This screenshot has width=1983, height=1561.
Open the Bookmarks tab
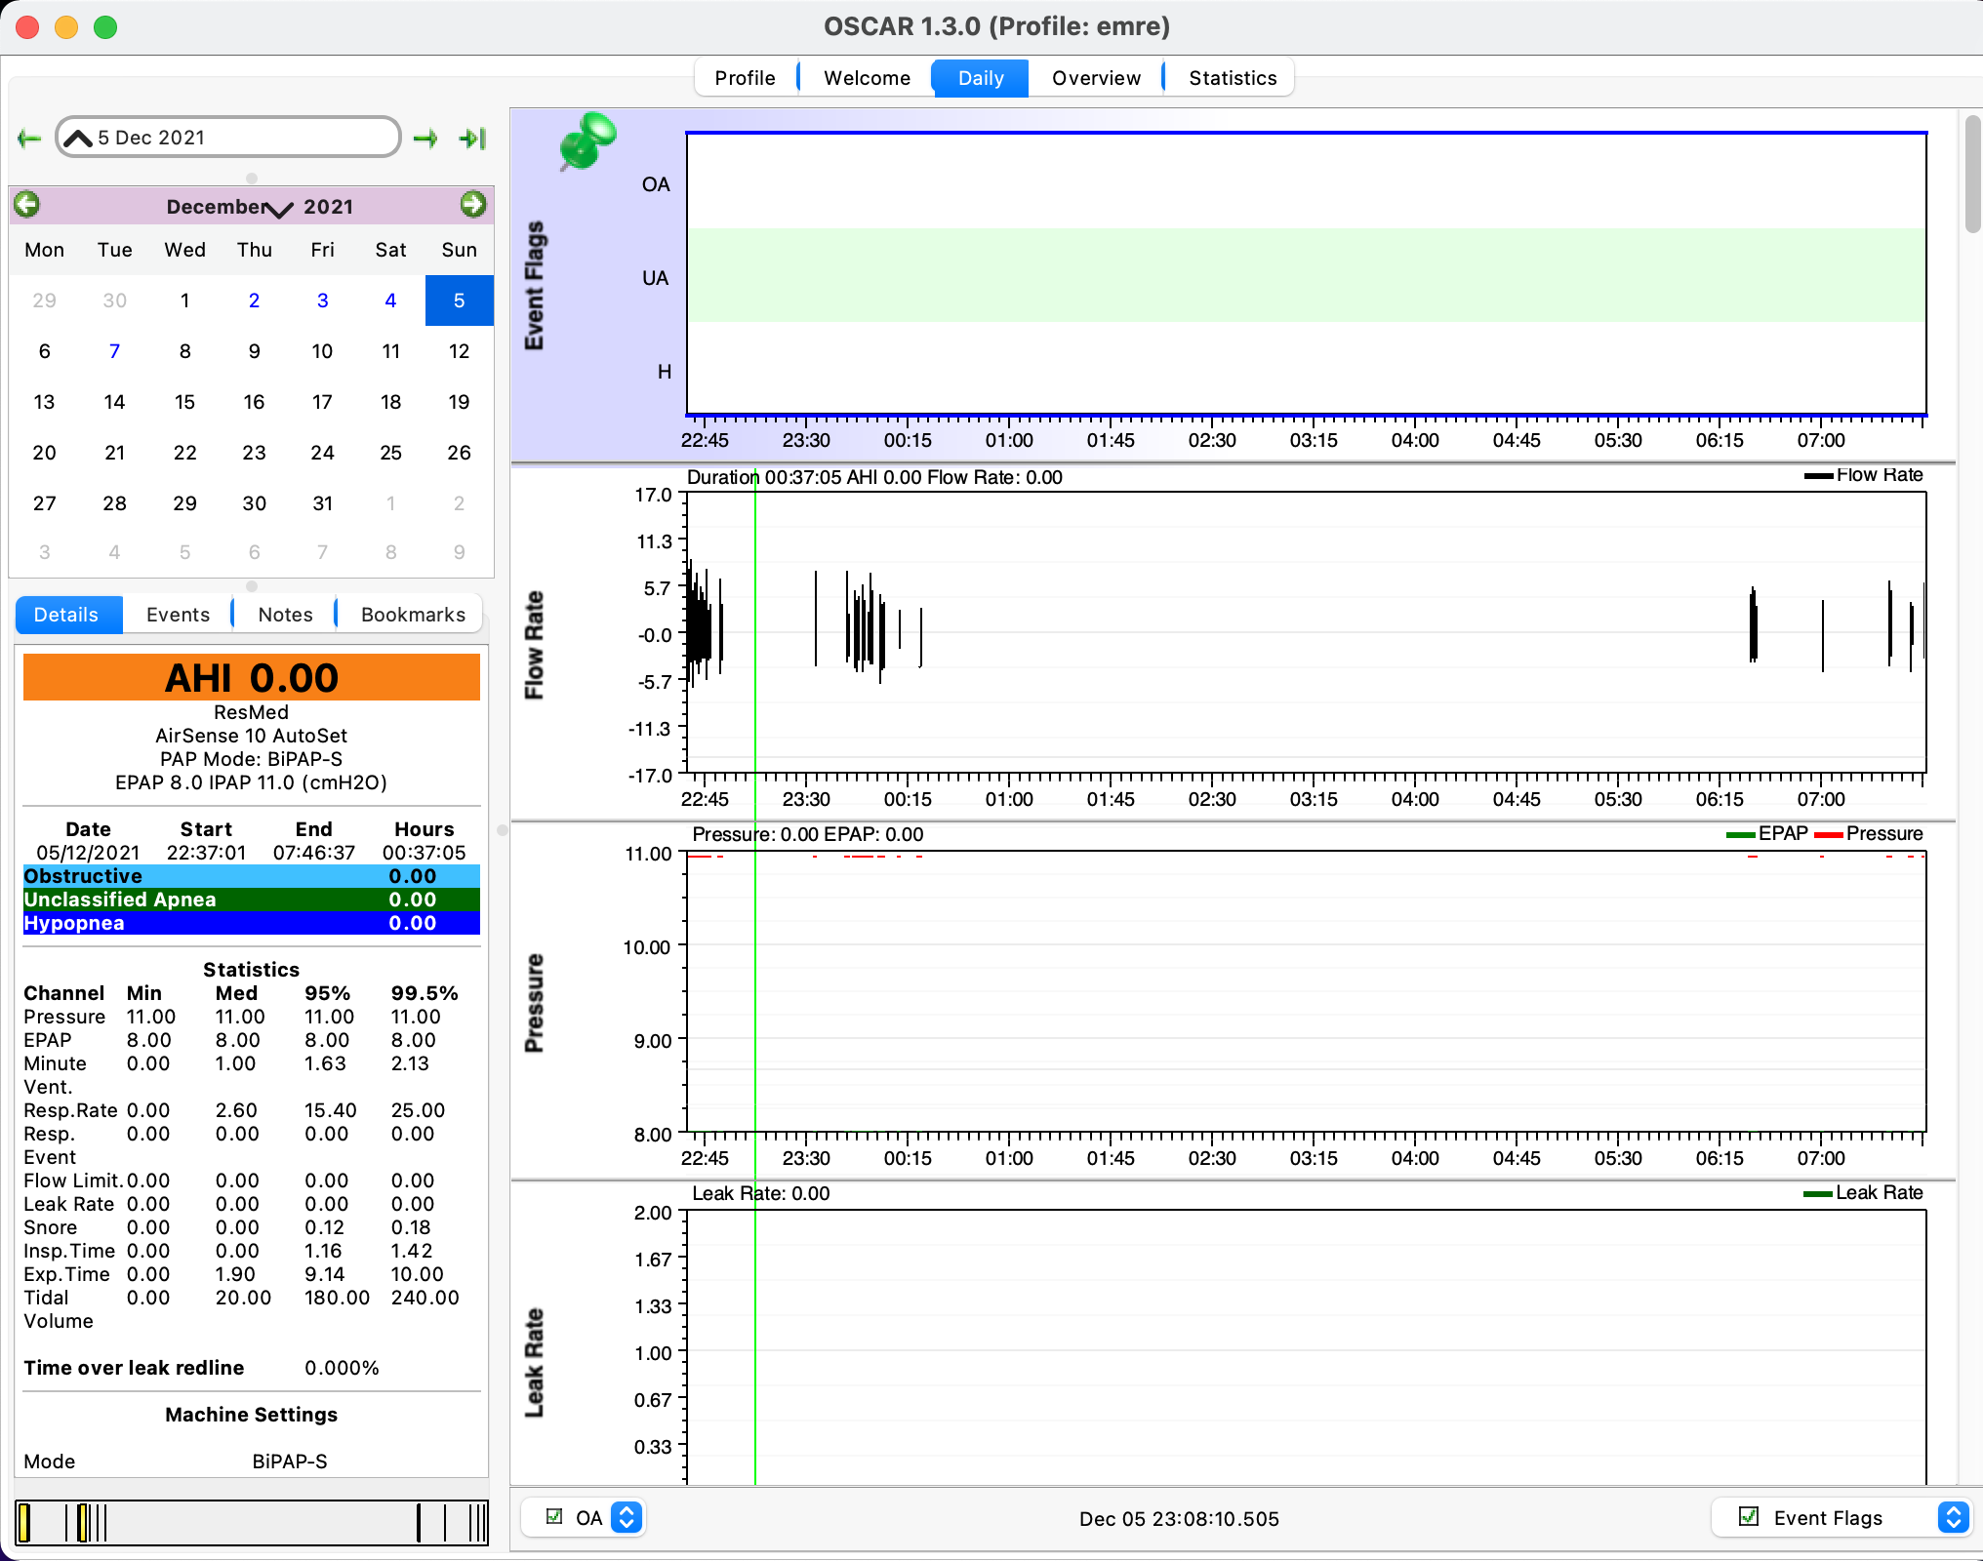coord(413,615)
